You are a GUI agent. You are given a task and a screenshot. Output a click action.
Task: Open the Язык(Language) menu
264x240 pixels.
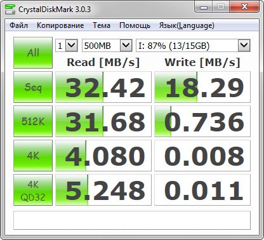coord(187,25)
